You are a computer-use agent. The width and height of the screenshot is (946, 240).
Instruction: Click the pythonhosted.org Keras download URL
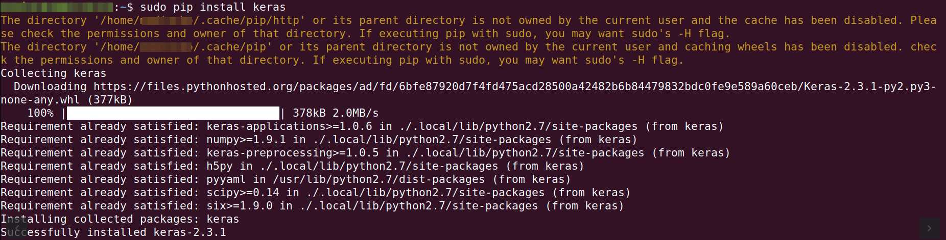(x=515, y=87)
